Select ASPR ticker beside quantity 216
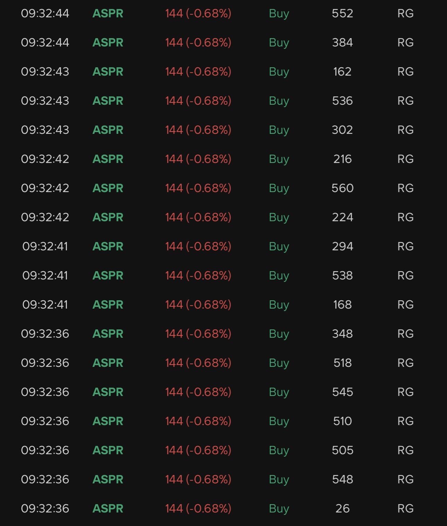This screenshot has height=526, width=447. (x=108, y=159)
